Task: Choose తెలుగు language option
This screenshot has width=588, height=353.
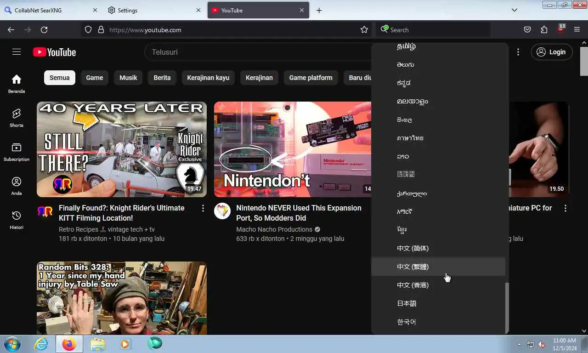Action: click(438, 64)
